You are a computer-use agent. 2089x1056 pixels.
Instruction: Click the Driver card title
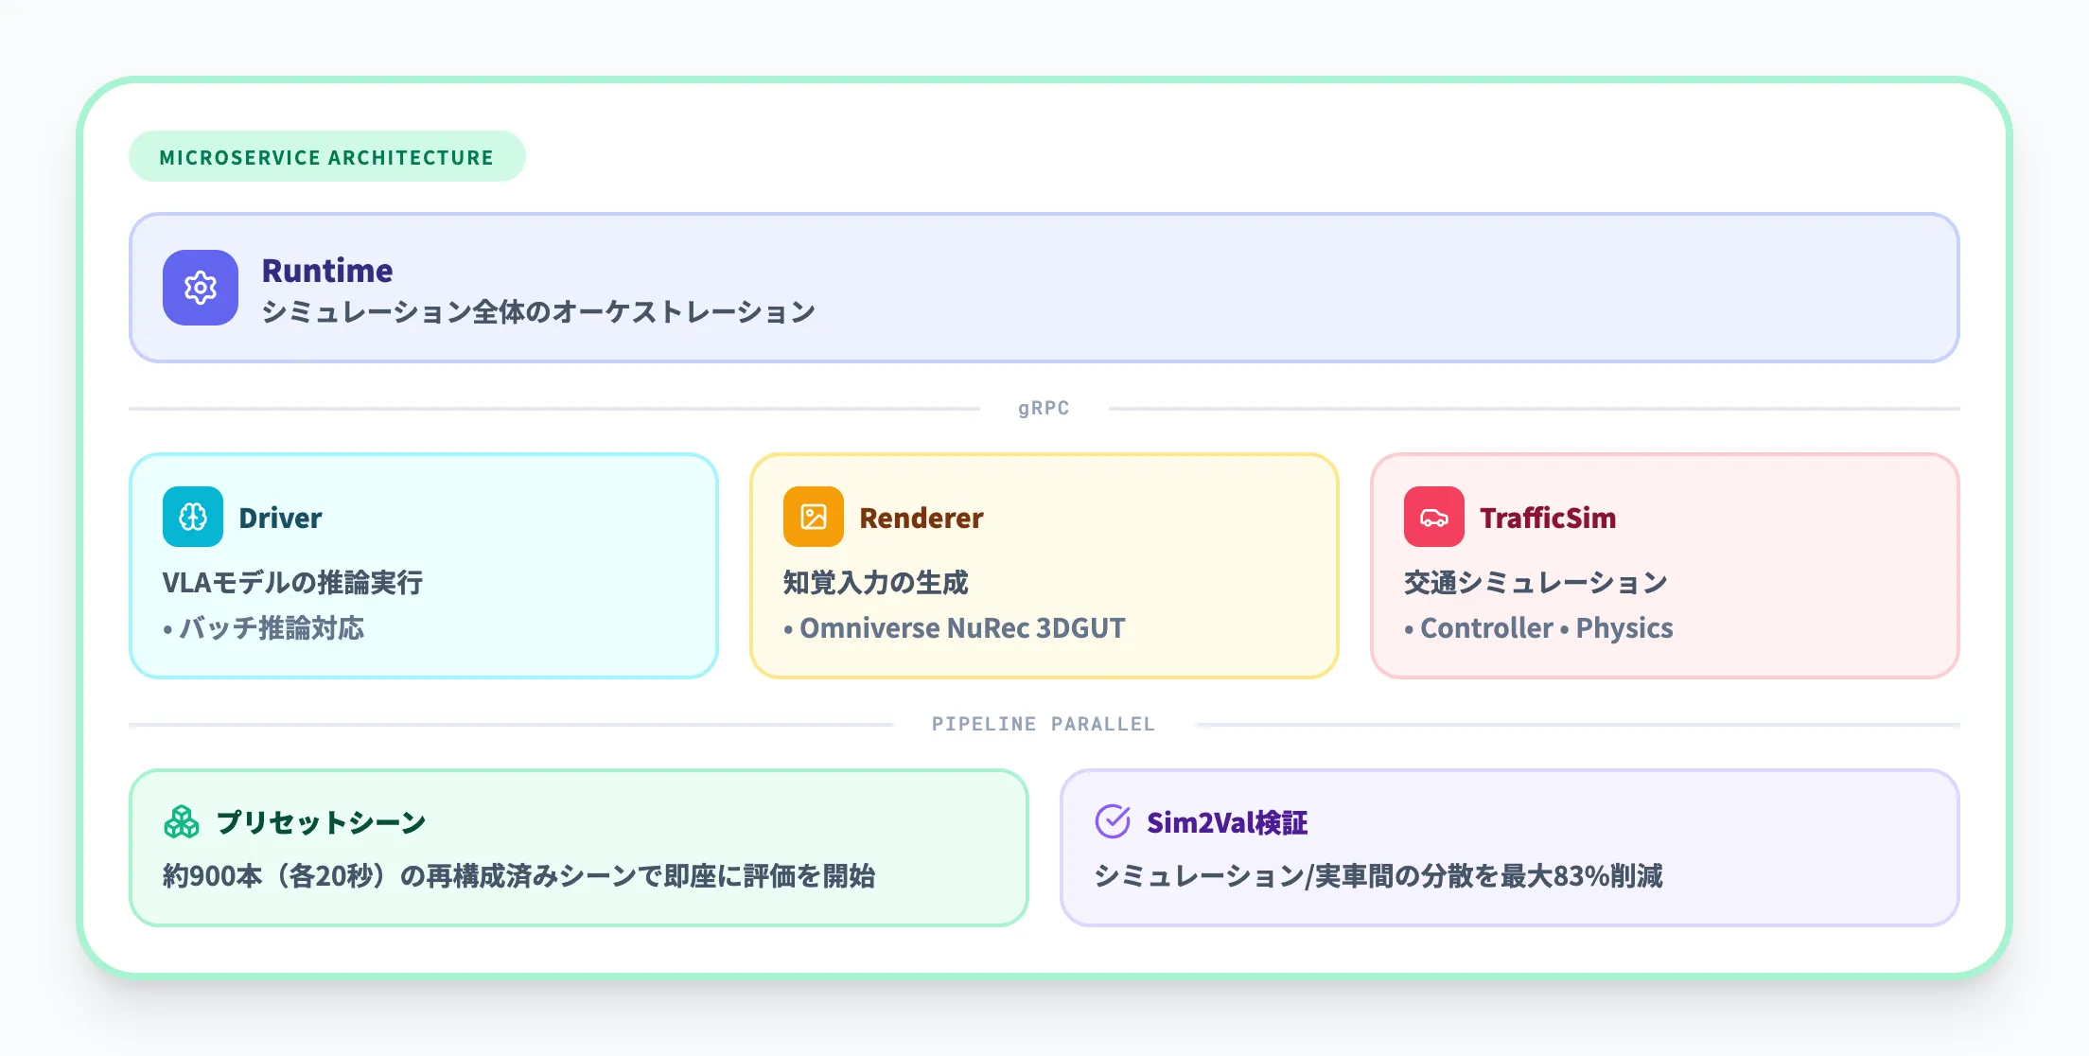coord(280,518)
